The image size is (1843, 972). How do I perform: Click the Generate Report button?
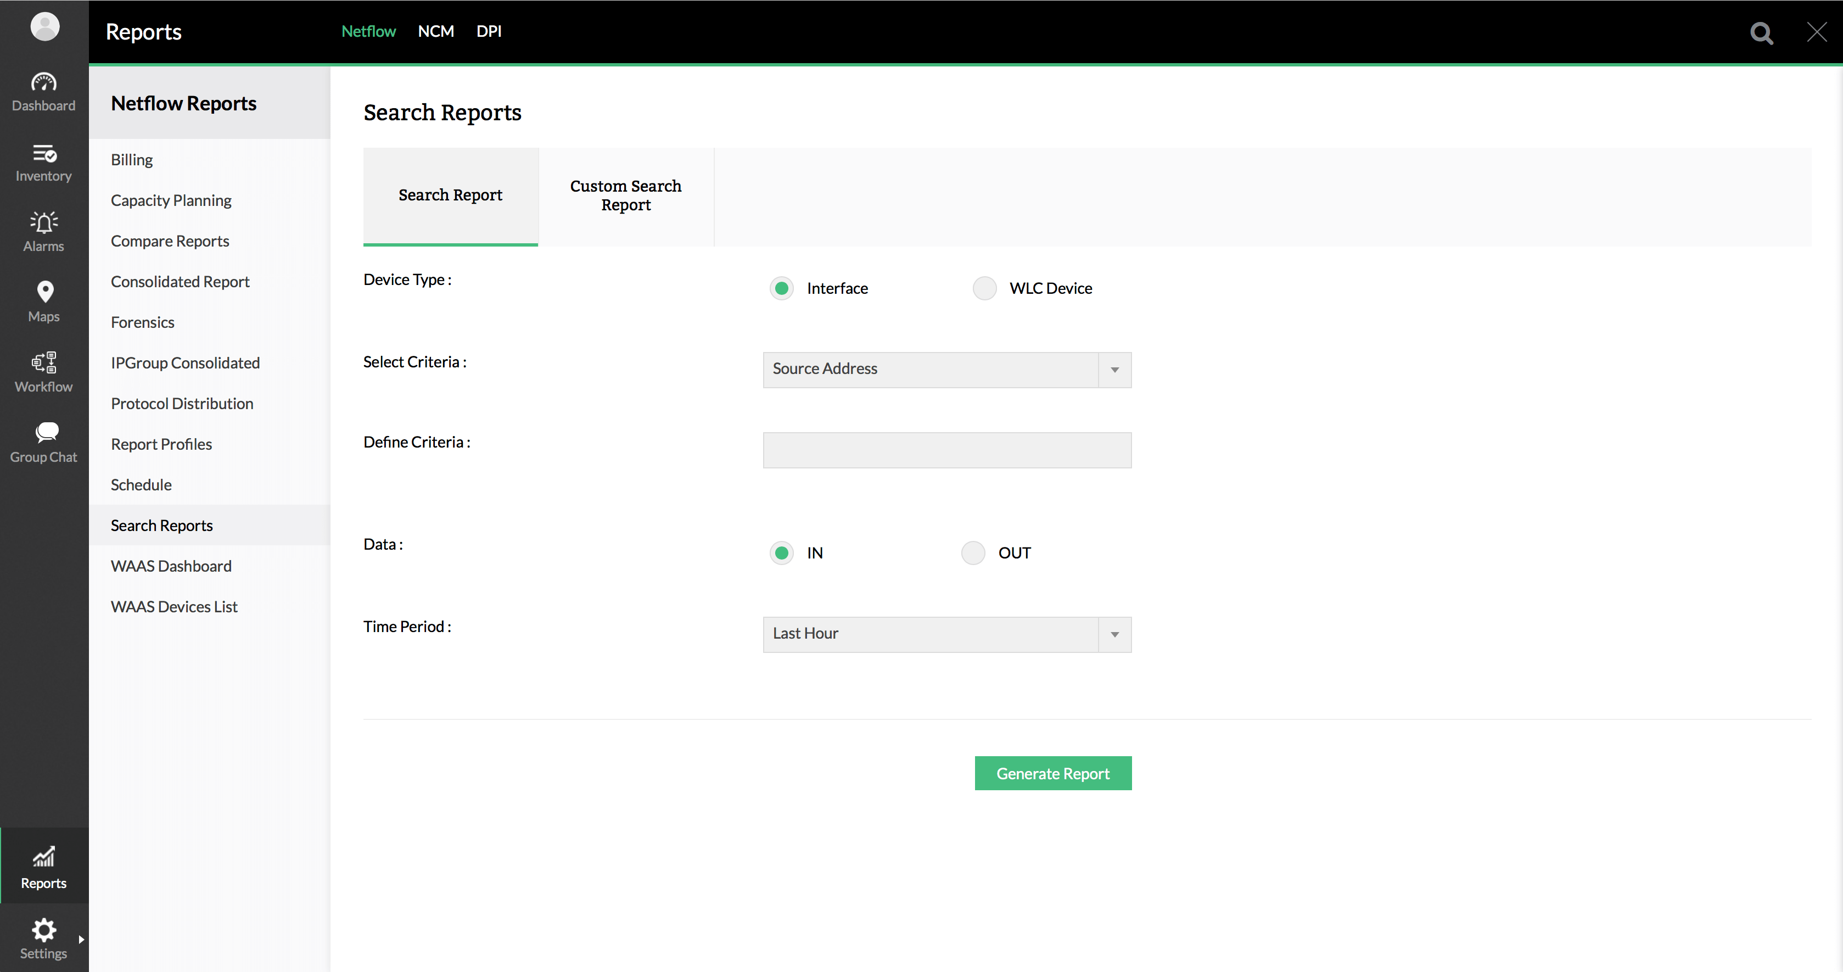point(1052,773)
